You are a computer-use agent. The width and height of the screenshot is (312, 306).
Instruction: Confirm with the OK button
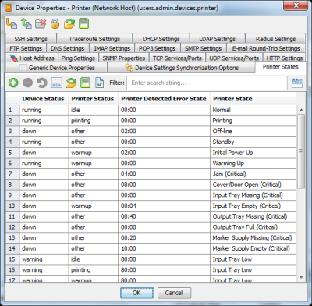point(136,293)
